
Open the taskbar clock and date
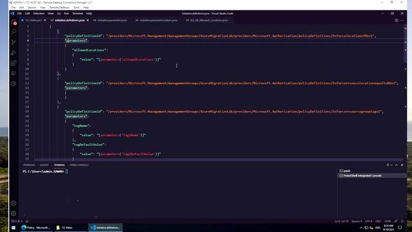[389, 227]
